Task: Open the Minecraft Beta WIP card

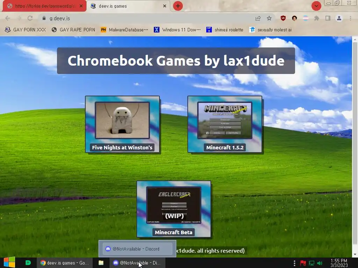Action: click(174, 209)
